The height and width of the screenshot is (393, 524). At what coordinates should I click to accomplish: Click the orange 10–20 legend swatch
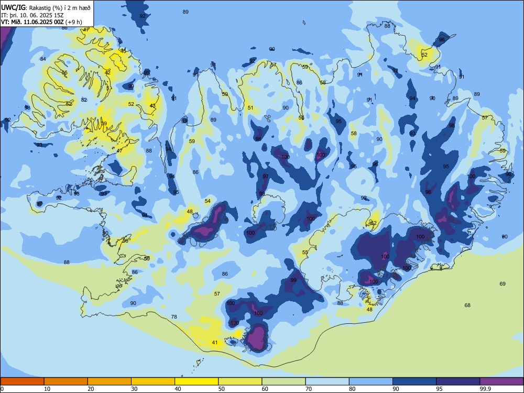point(66,381)
